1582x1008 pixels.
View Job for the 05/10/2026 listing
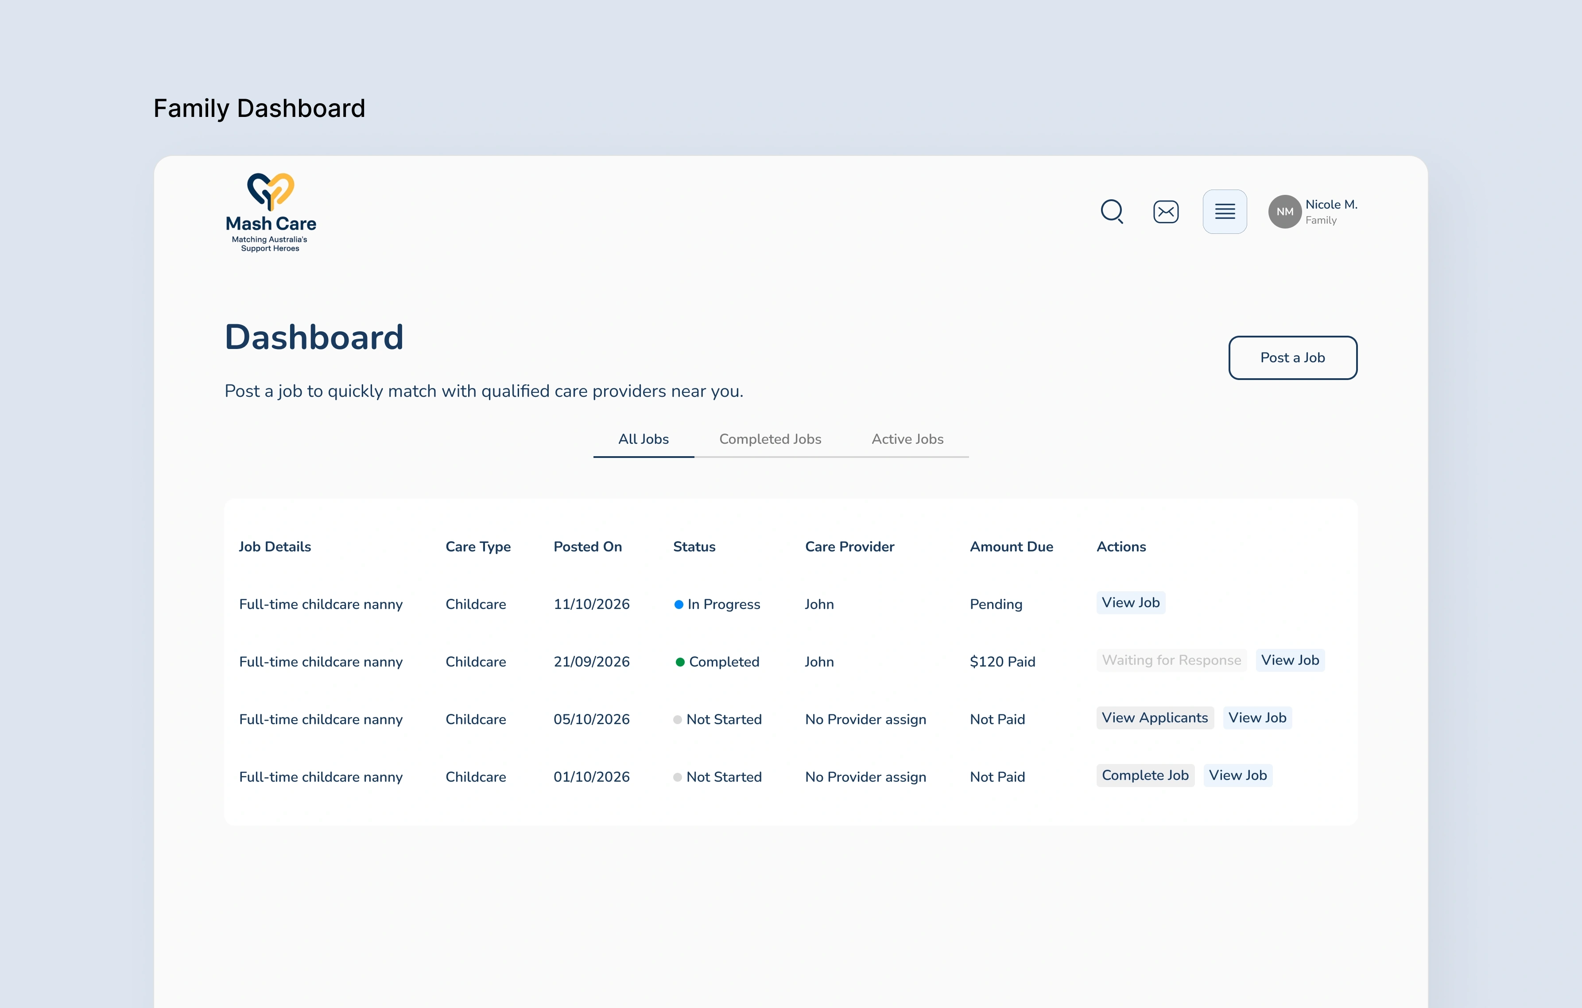pyautogui.click(x=1257, y=717)
